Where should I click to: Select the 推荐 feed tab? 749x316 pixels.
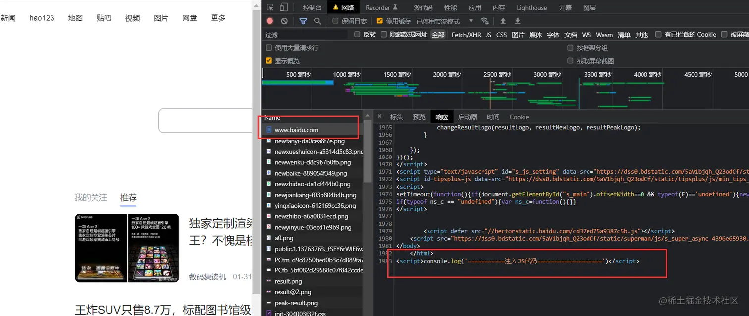tap(128, 197)
